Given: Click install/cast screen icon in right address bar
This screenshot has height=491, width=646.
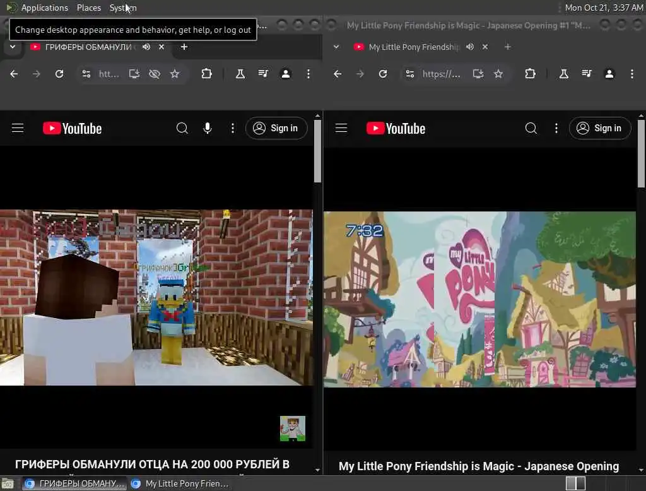Looking at the screenshot, I should 478,74.
